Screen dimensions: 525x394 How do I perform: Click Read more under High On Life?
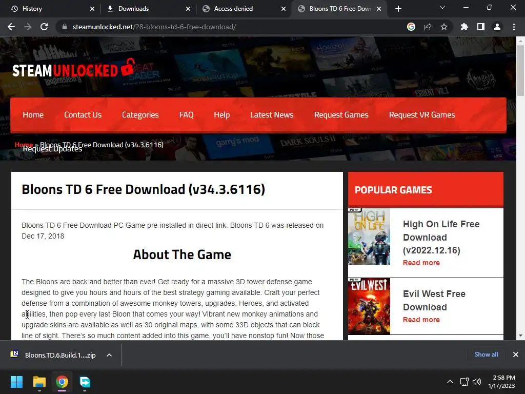click(421, 263)
